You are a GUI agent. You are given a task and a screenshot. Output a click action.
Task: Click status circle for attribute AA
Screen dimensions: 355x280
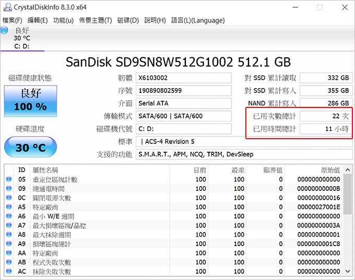(x=9, y=253)
